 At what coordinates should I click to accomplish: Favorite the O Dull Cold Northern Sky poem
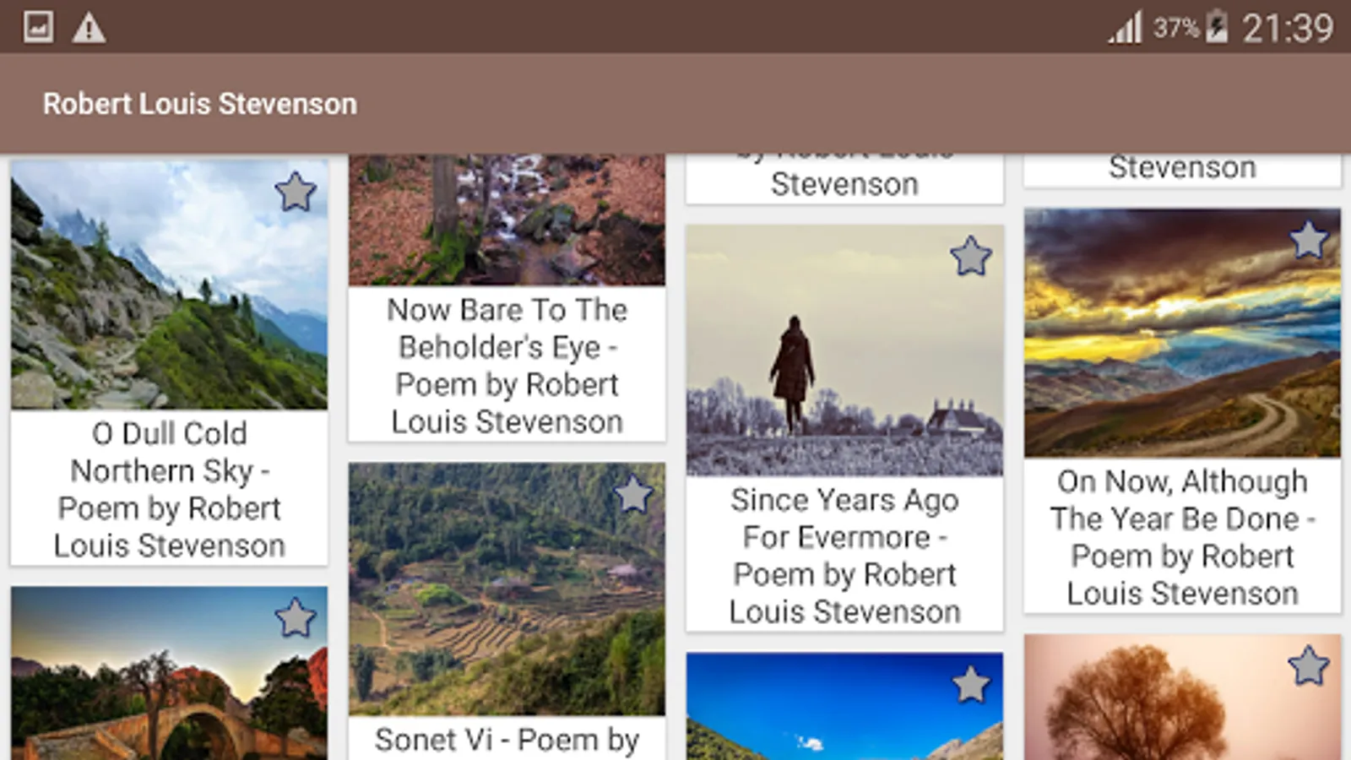tap(296, 193)
